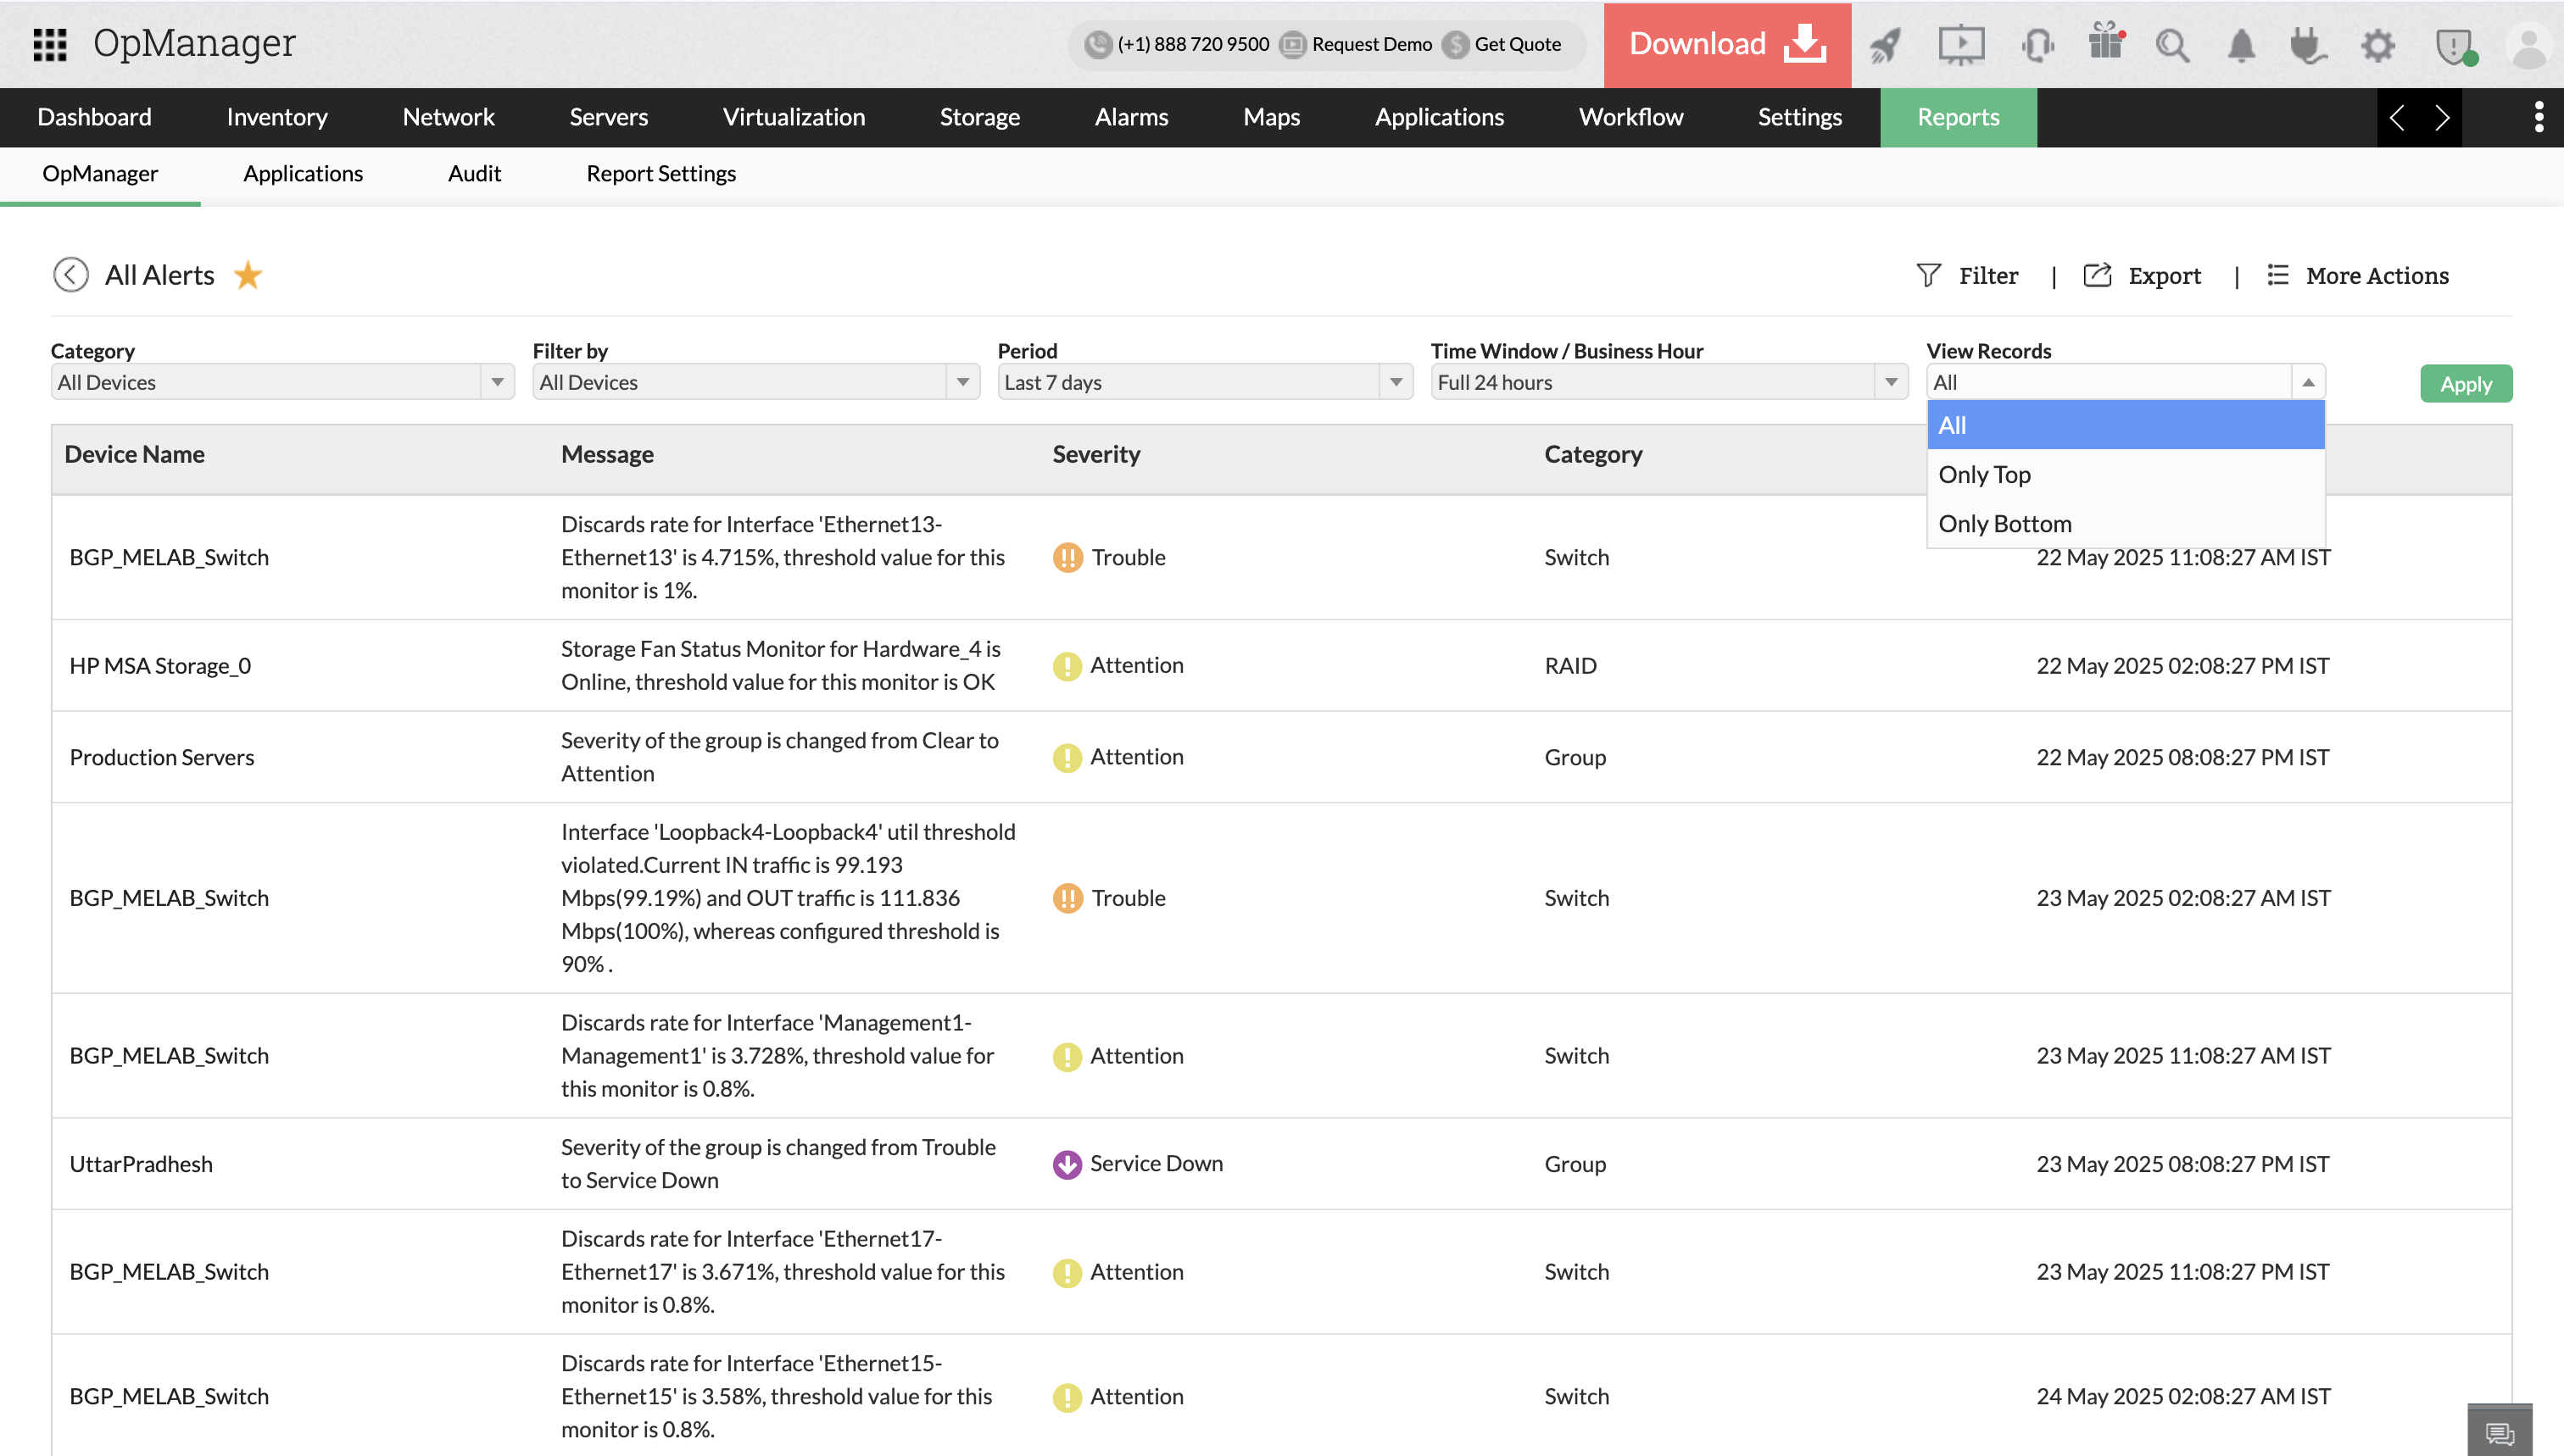Sort by the Severity column header
This screenshot has width=2564, height=1456.
(1095, 454)
